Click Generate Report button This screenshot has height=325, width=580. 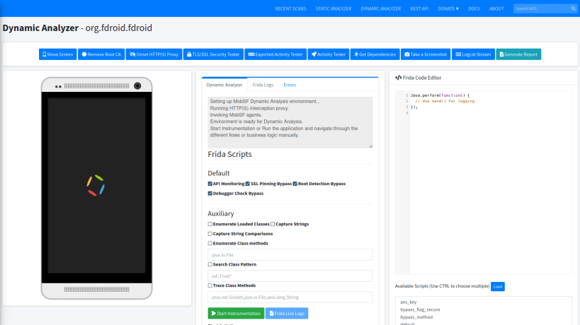click(518, 54)
